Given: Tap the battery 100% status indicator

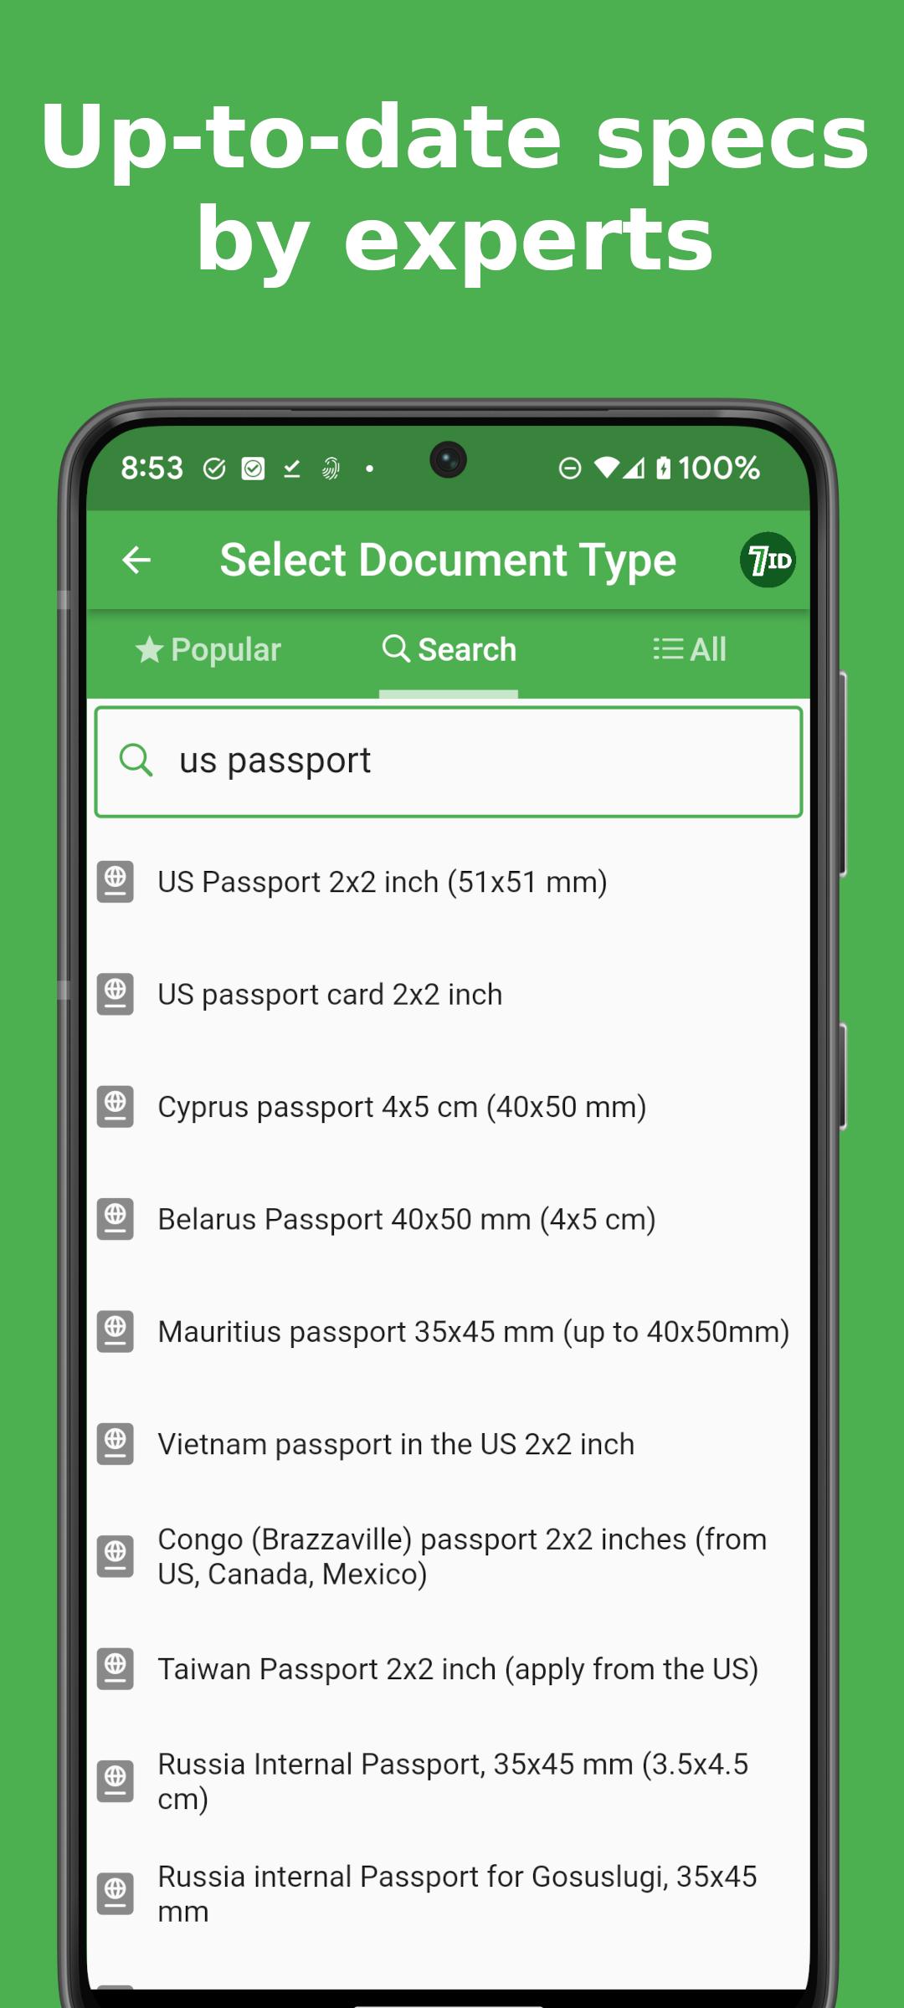Looking at the screenshot, I should click(708, 469).
